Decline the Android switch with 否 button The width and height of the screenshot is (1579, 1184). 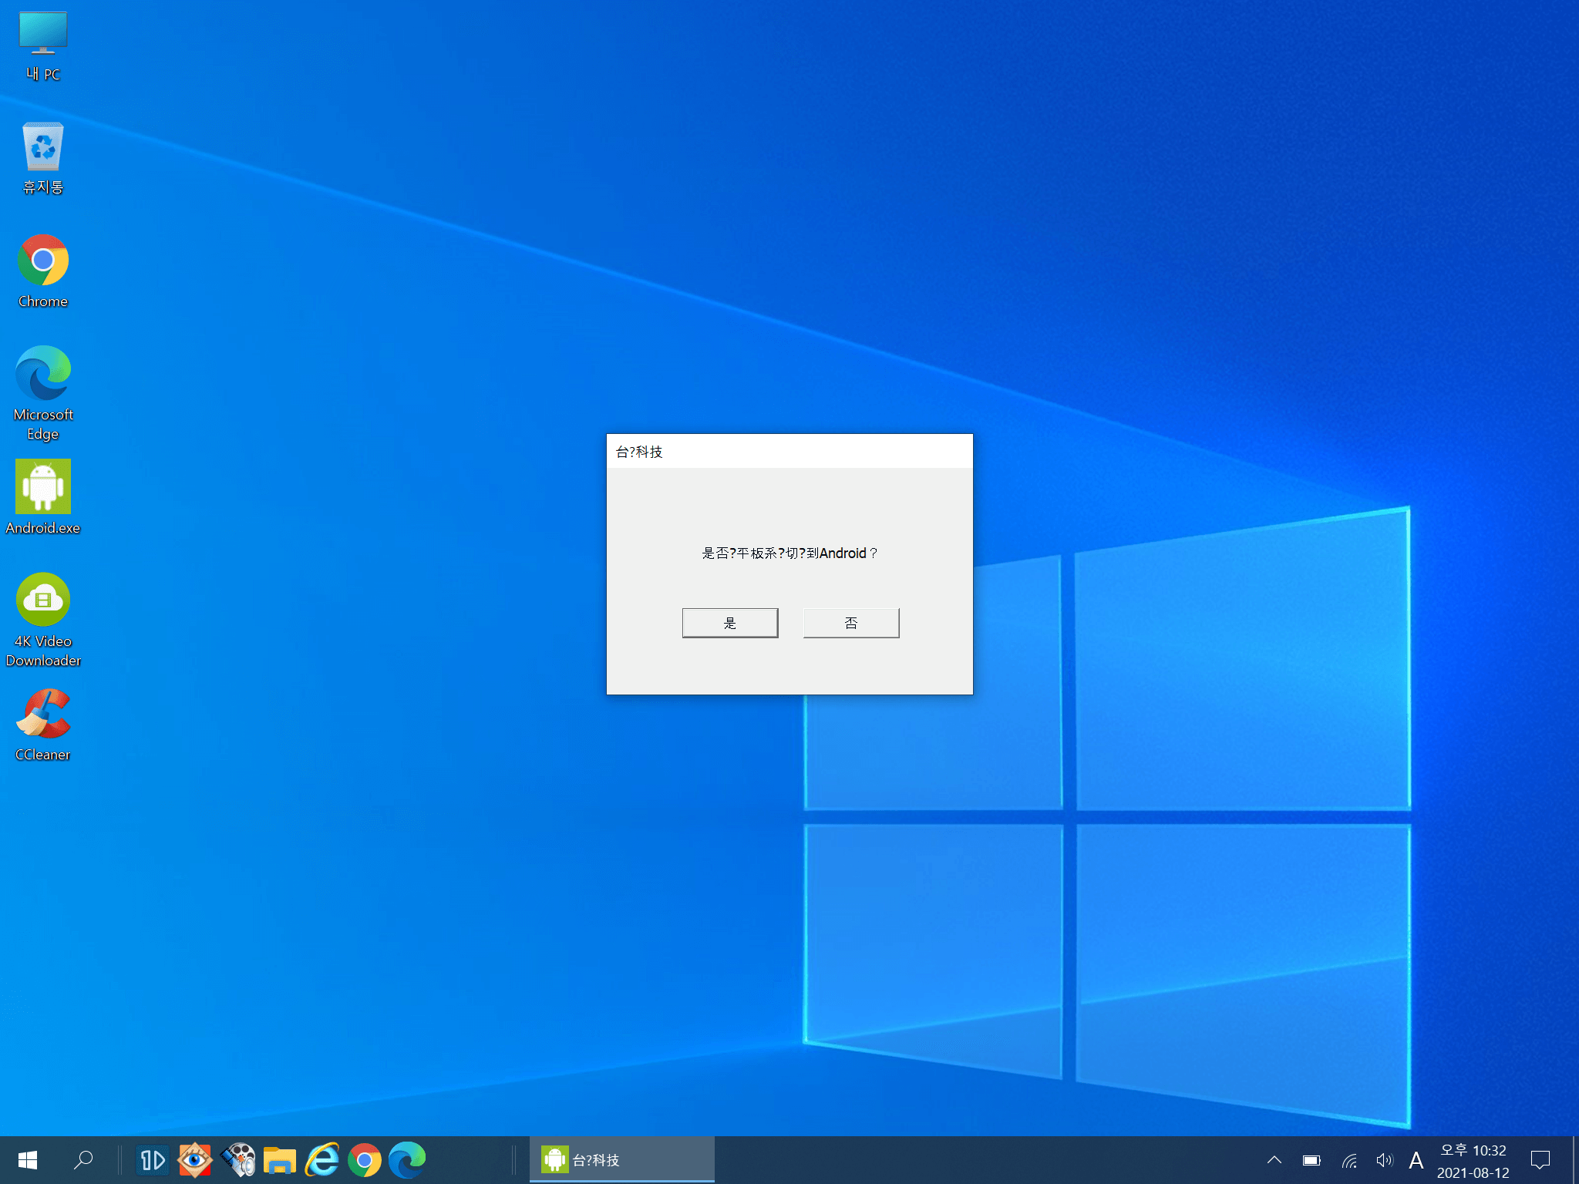pos(850,623)
